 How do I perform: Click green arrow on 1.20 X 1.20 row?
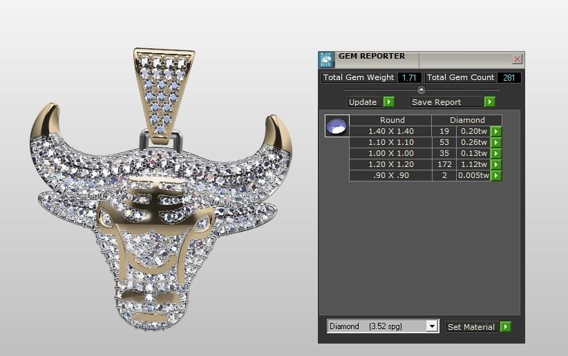click(496, 164)
